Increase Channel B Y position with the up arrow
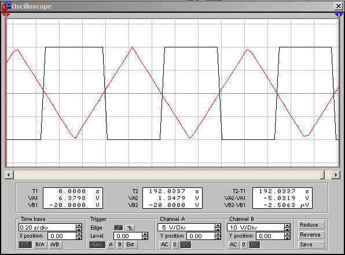Image resolution: width=345 pixels, height=255 pixels. coord(287,234)
